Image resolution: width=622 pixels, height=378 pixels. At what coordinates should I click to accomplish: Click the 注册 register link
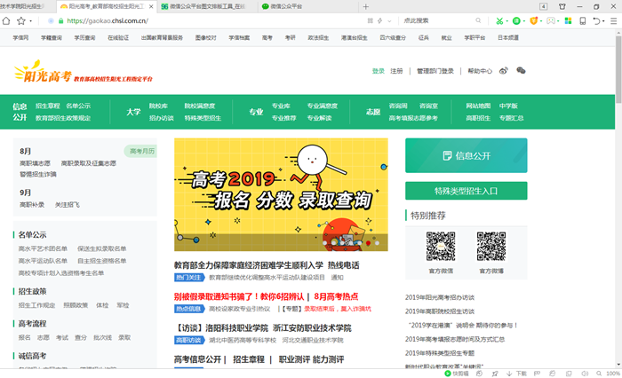396,71
